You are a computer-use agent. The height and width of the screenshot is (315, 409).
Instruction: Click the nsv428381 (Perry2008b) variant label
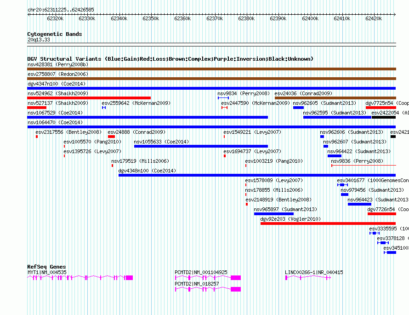click(x=58, y=64)
